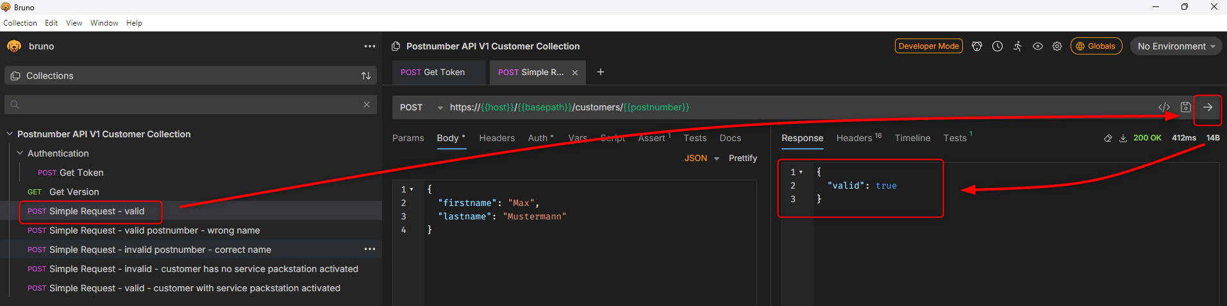The width and height of the screenshot is (1227, 306).
Task: Open the Docs tab
Action: (730, 138)
